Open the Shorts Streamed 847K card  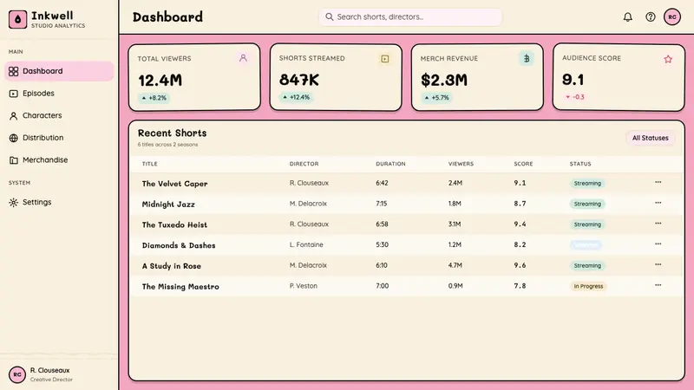[336, 77]
